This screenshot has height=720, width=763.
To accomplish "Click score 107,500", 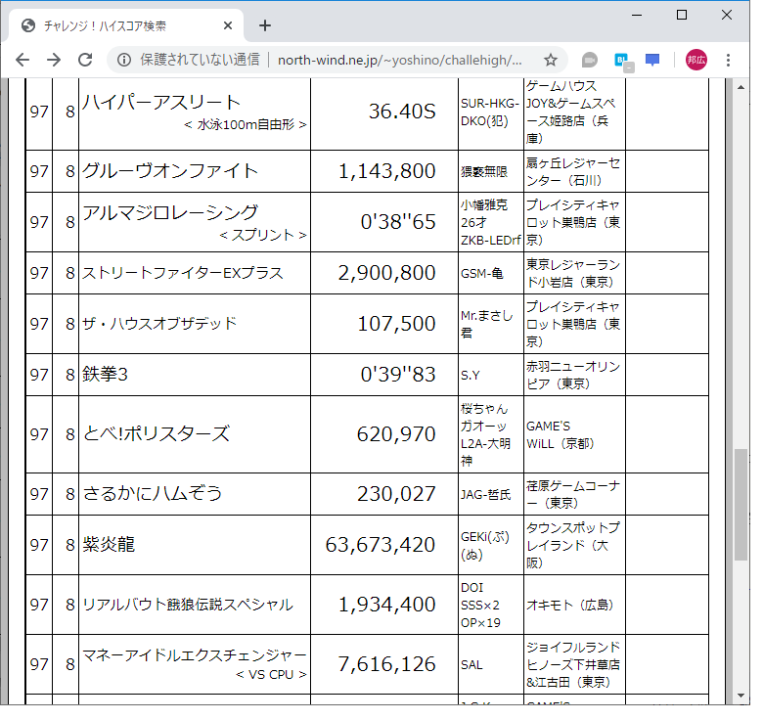I will coord(396,324).
